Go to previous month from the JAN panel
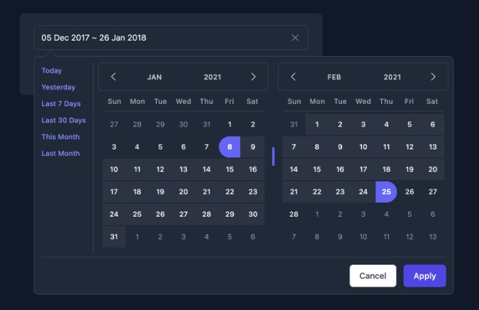The image size is (479, 310). coord(114,77)
